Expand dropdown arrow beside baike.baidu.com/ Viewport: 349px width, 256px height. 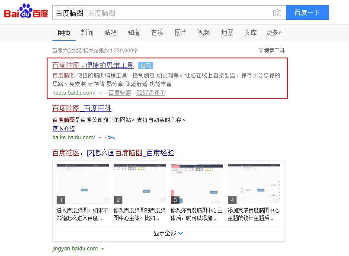[x=100, y=138]
